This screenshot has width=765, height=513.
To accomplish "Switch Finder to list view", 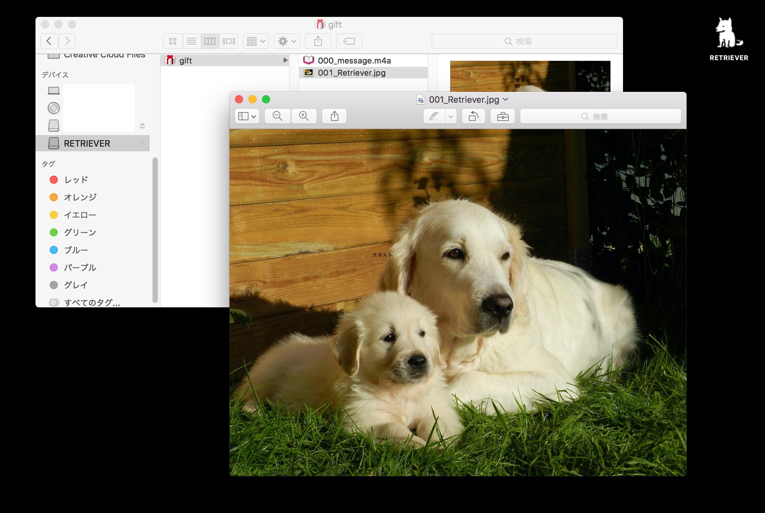I will point(192,41).
